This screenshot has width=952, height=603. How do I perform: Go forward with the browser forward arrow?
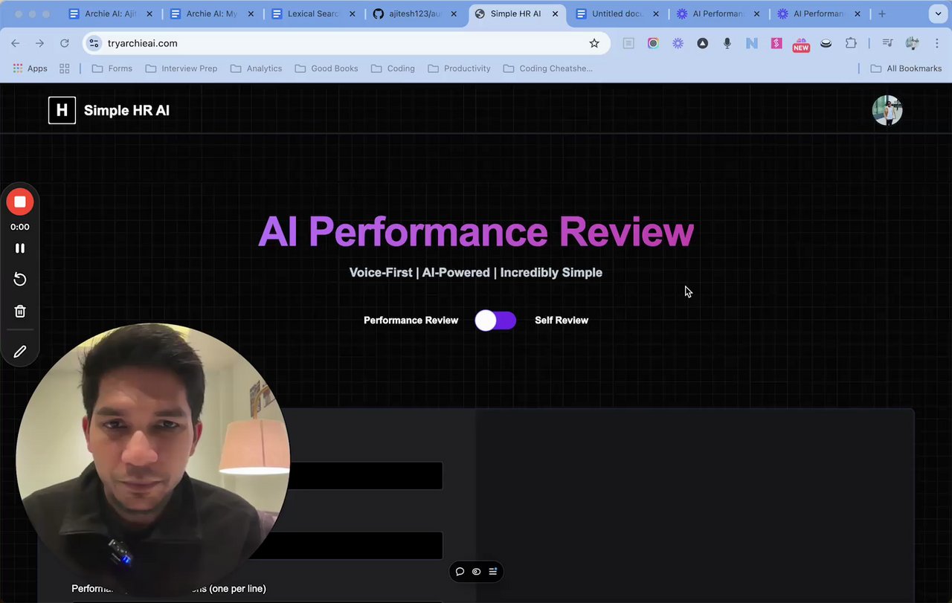pyautogui.click(x=39, y=43)
